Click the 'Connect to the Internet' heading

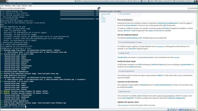(128, 82)
